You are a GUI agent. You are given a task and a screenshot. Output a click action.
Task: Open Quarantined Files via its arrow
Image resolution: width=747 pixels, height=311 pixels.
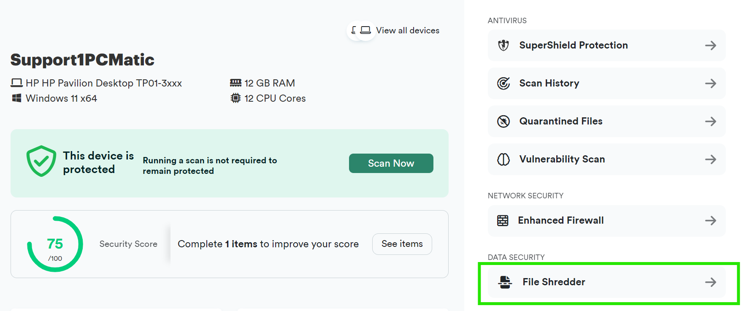coord(711,121)
